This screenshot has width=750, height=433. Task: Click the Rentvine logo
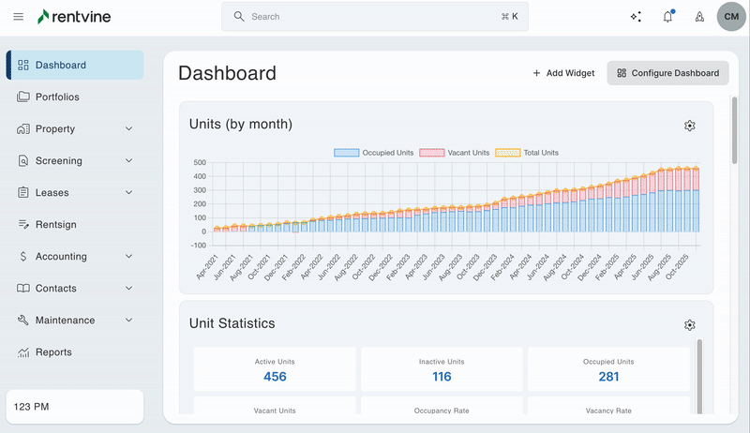point(81,17)
